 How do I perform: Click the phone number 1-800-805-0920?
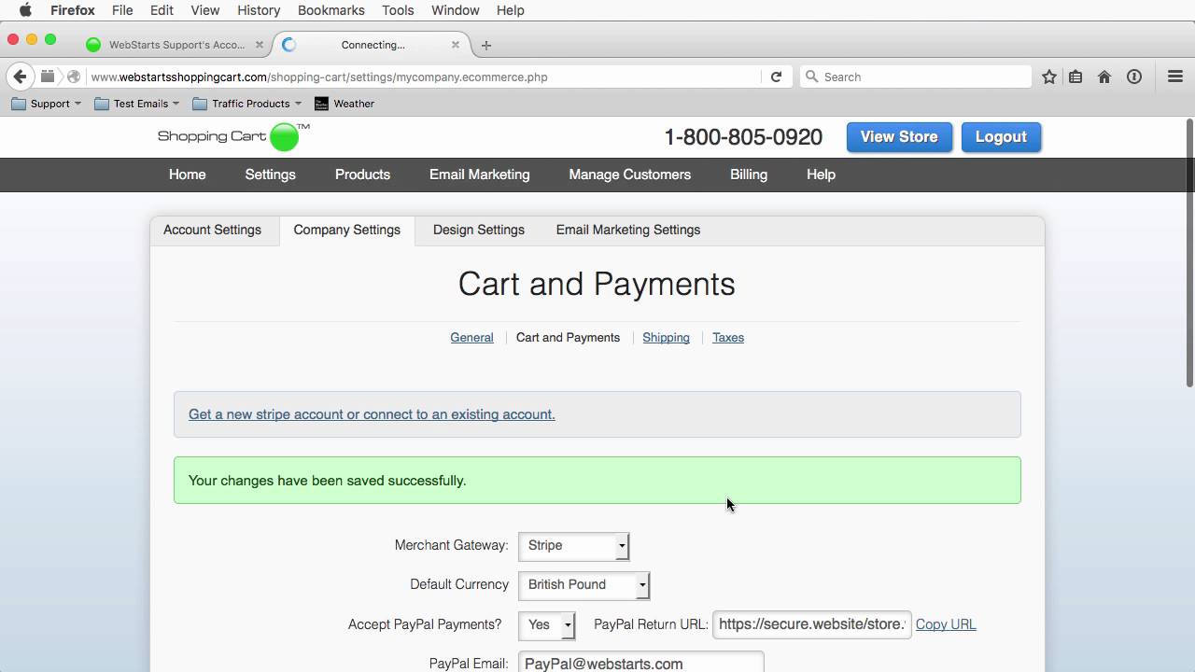743,137
